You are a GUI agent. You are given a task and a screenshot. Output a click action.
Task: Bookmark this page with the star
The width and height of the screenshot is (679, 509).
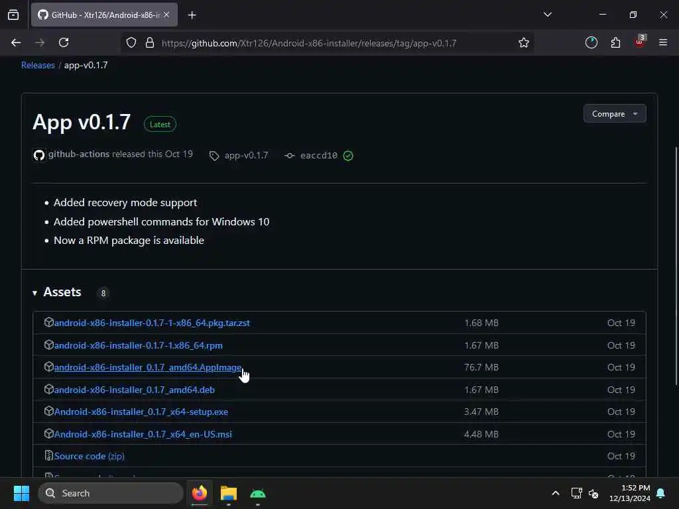point(524,42)
